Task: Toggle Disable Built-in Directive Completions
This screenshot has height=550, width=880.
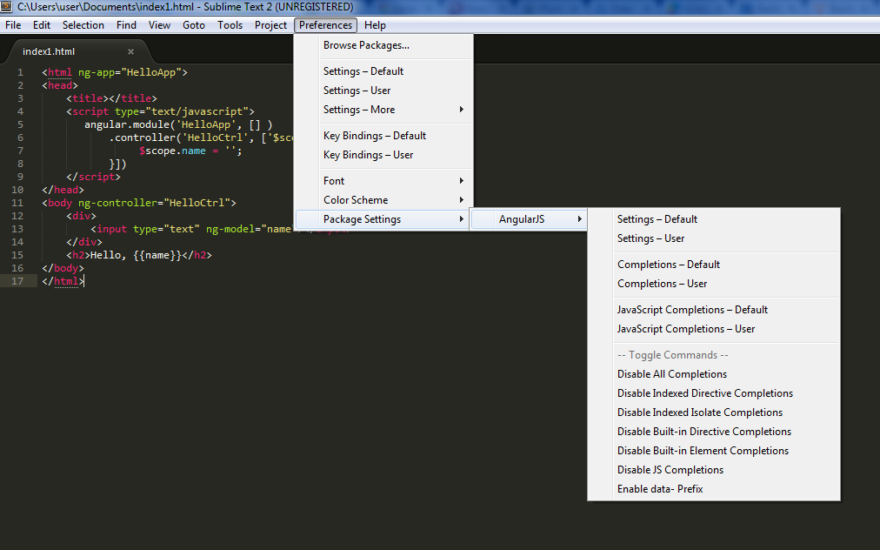Action: (714, 432)
